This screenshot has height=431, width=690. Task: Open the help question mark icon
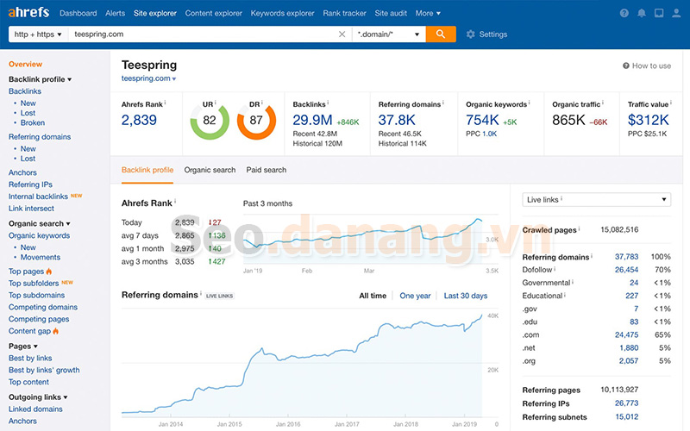[x=624, y=14]
